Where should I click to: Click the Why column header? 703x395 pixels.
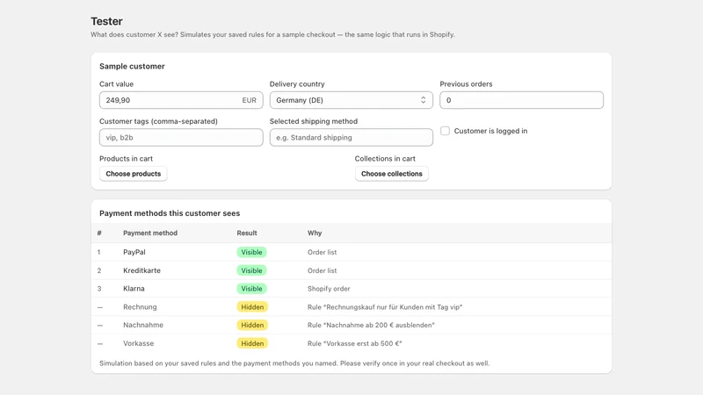315,233
